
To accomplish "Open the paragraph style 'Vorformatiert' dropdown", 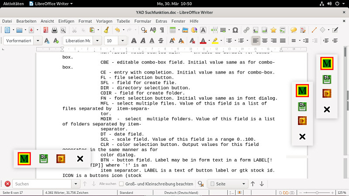I will pyautogui.click(x=37, y=41).
